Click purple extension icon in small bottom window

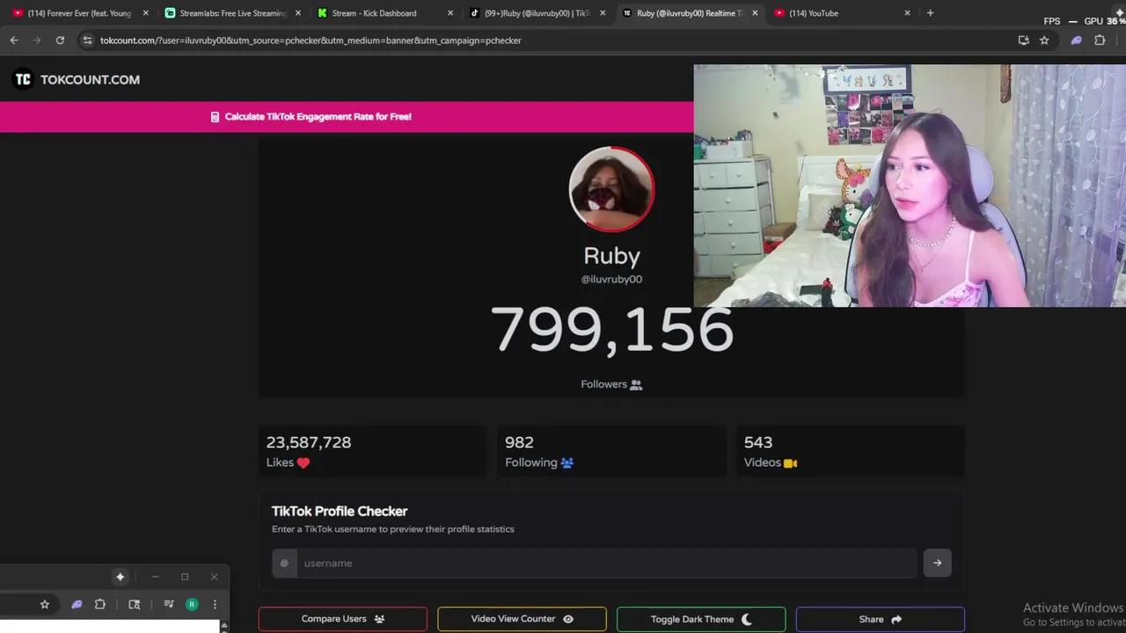click(77, 605)
